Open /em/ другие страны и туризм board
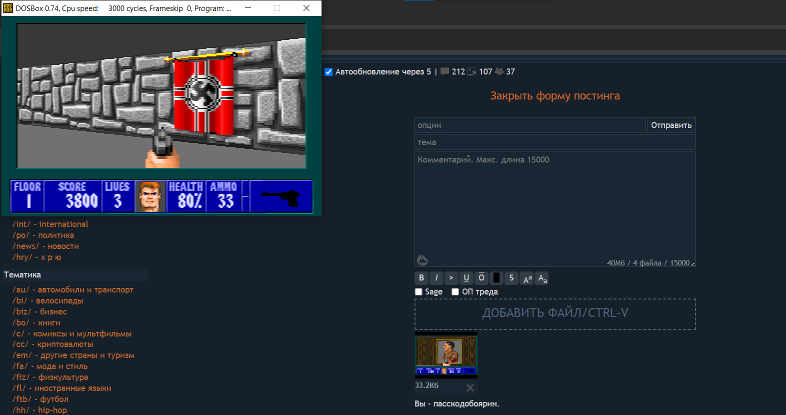 pos(73,355)
